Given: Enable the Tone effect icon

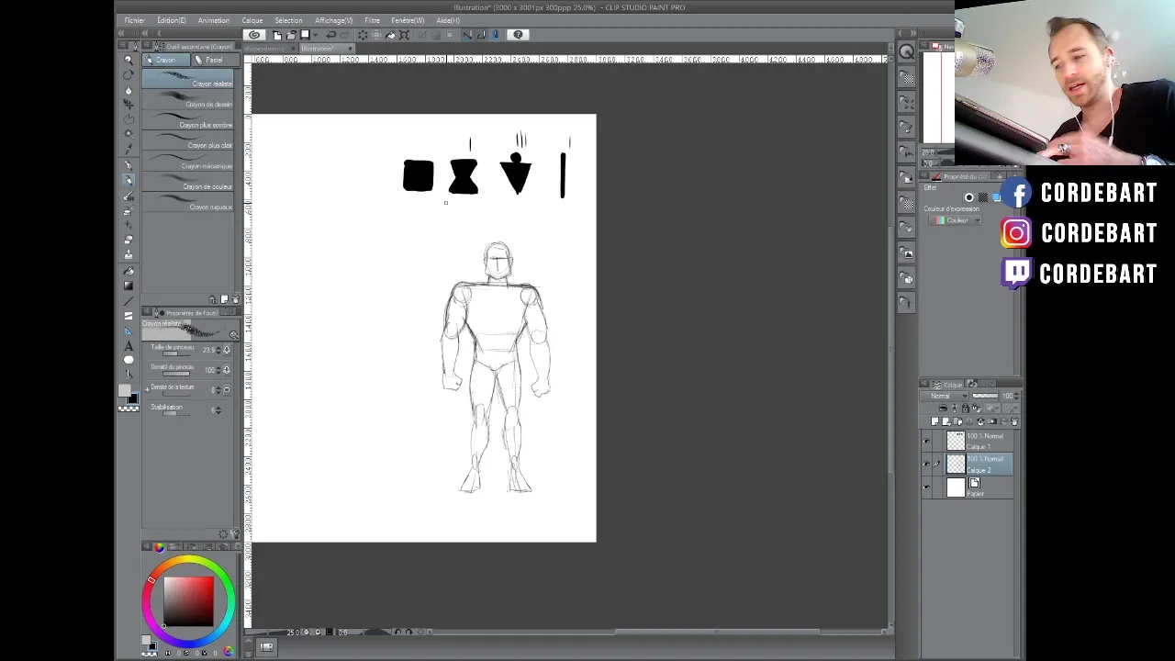Looking at the screenshot, I should click(x=982, y=197).
